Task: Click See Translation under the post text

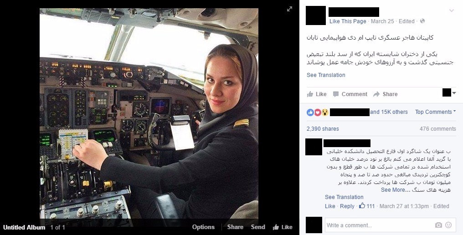Action: (326, 75)
